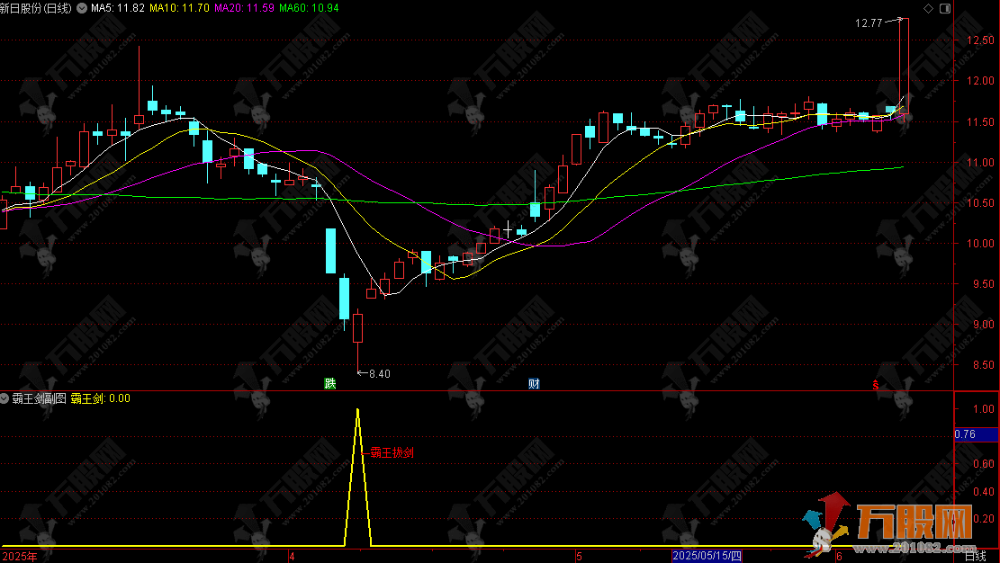
Task: Click the 1.00 sub-chart axis label
Action: tap(984, 408)
